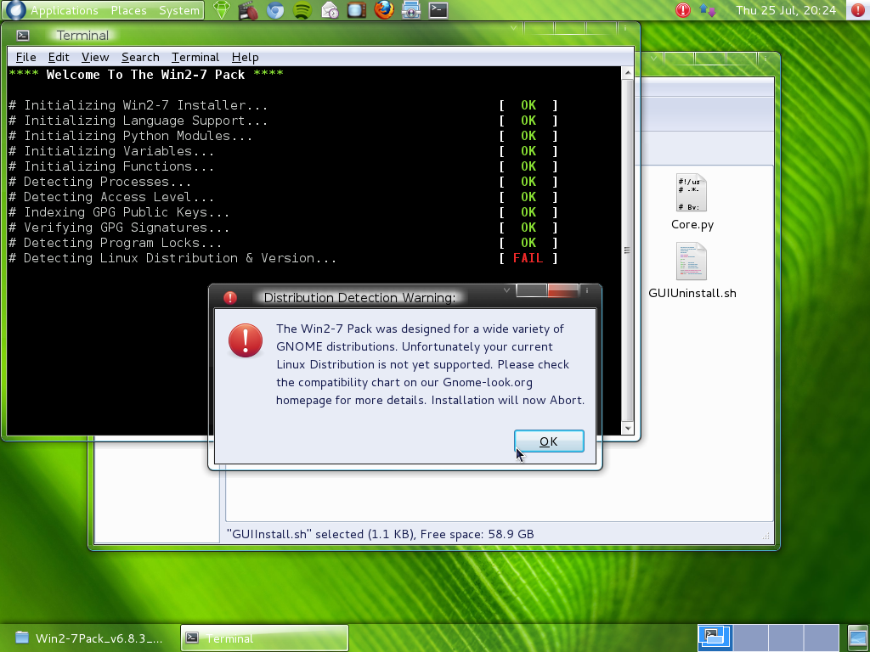Screen dimensions: 870x652
Task: Switch to the second workspace in pager
Action: click(x=750, y=638)
